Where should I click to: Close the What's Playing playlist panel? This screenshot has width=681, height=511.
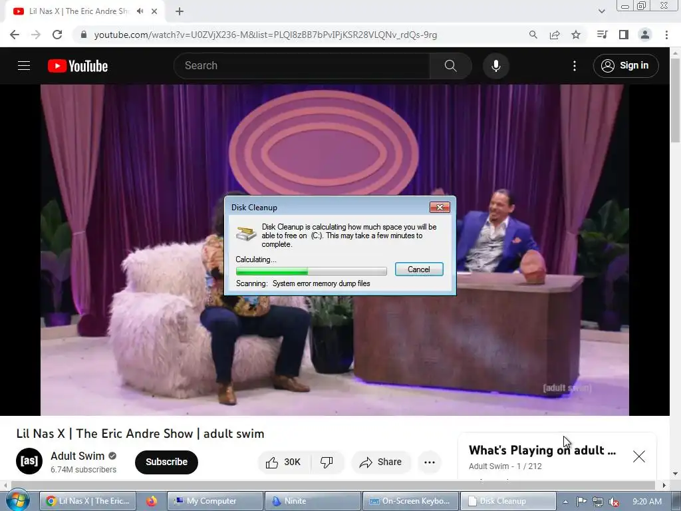click(639, 456)
